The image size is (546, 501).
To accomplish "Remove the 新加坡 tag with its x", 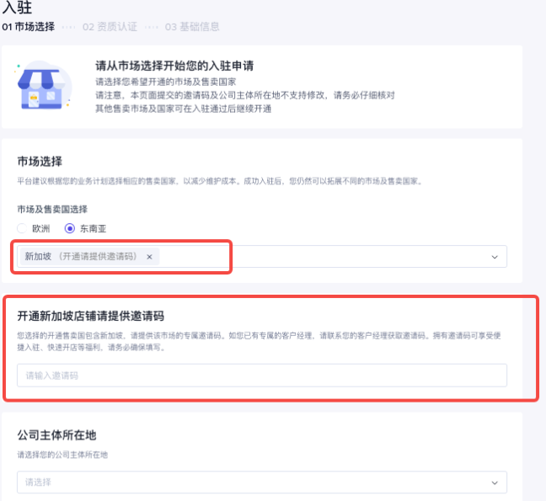I will (149, 257).
